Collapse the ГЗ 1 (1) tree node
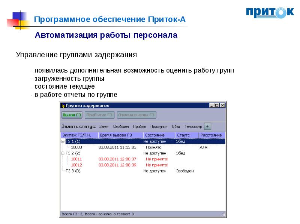 click(63, 141)
